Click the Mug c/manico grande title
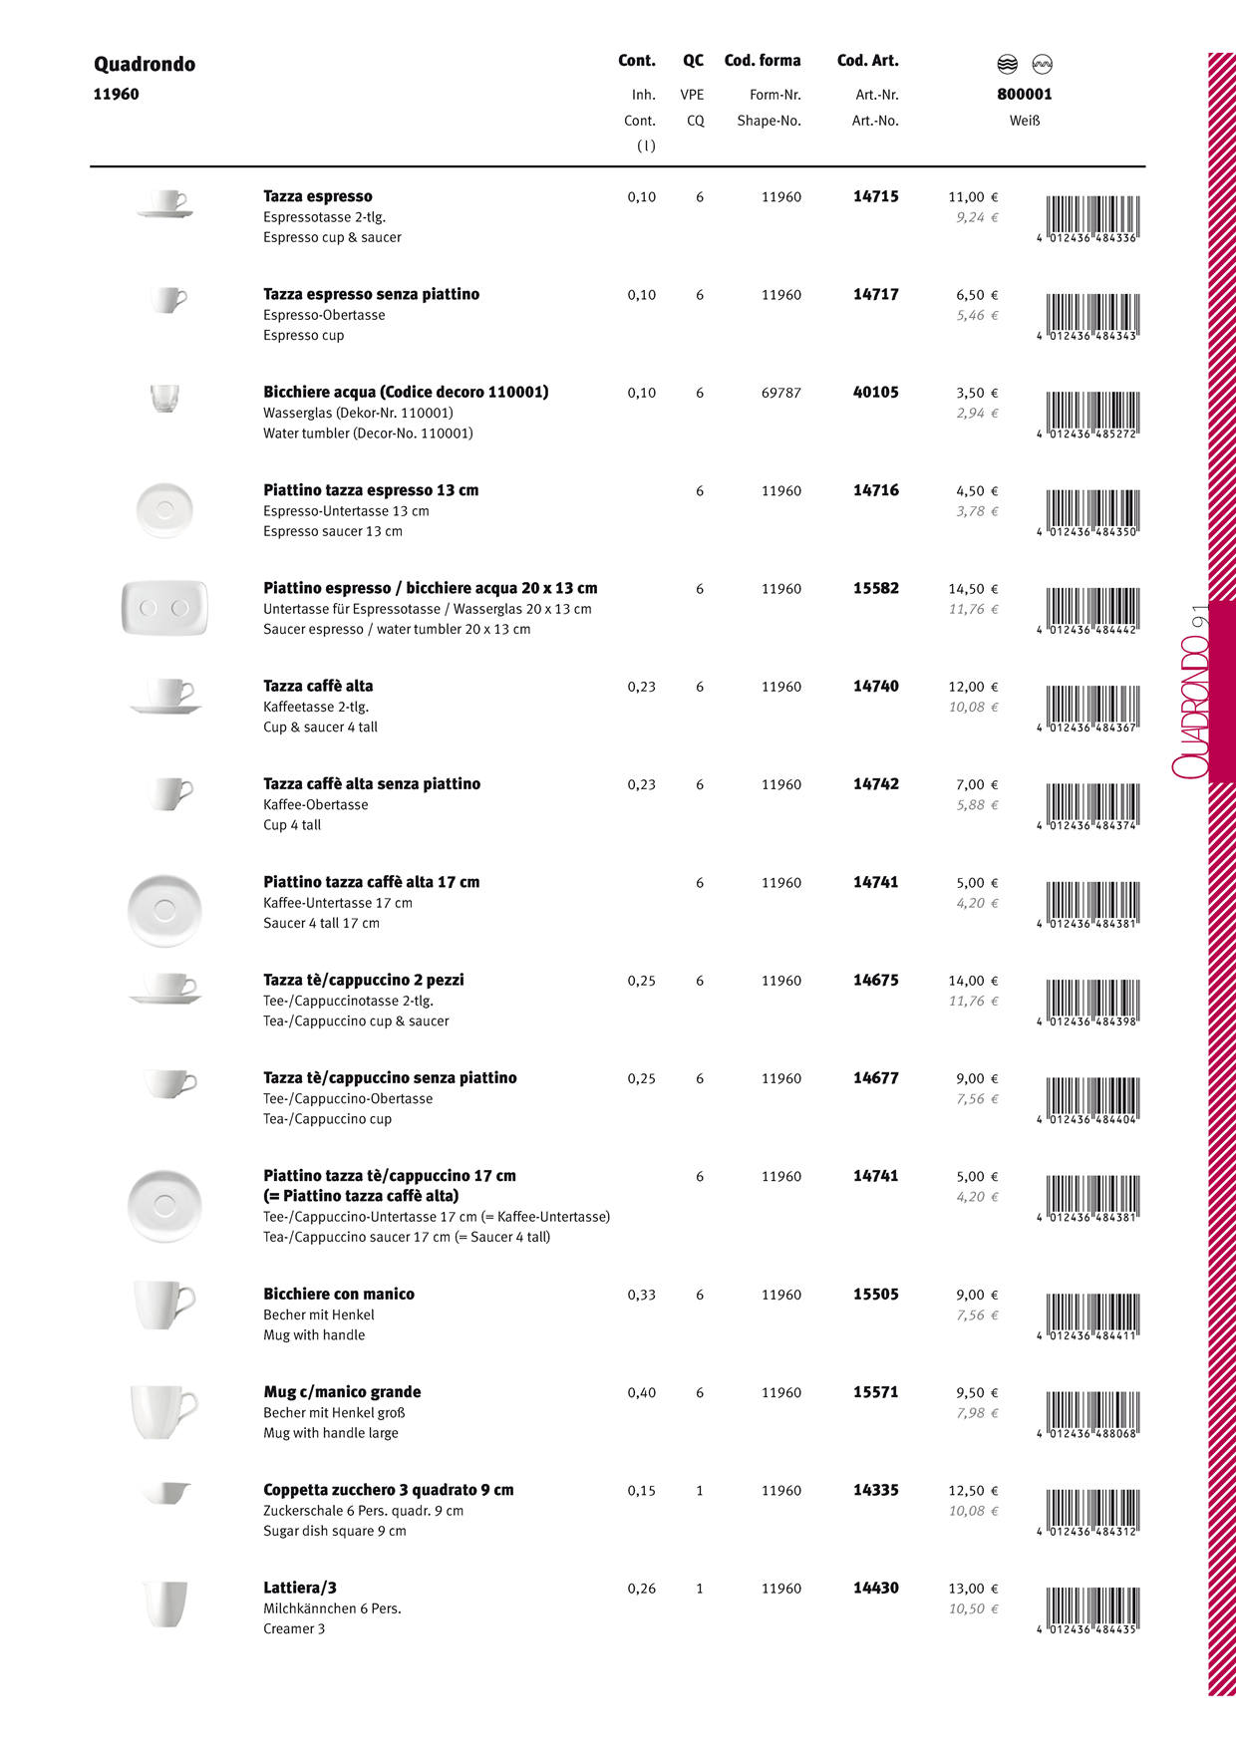1236x1748 pixels. pyautogui.click(x=342, y=1391)
